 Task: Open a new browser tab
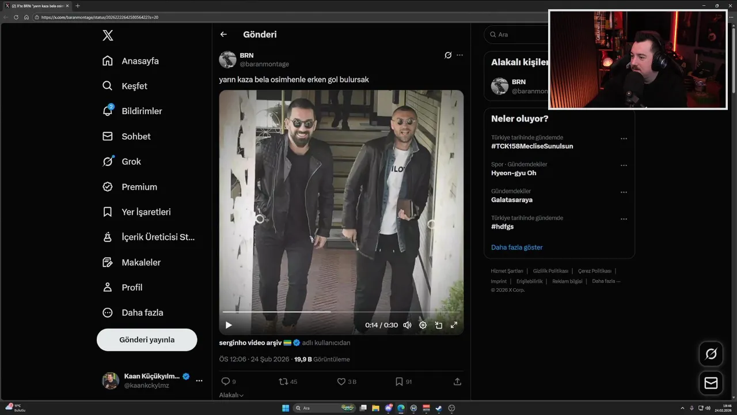(x=78, y=6)
